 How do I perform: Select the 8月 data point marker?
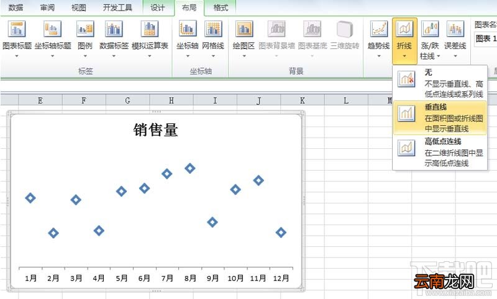(x=190, y=168)
